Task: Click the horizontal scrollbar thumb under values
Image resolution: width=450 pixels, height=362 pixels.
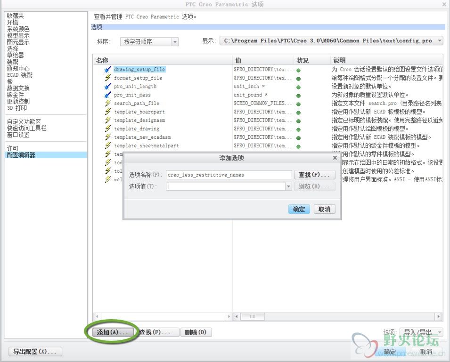Action: click(253, 317)
